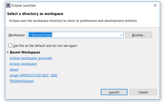Click the 'Recent Workspaces' section heading

(x=25, y=52)
